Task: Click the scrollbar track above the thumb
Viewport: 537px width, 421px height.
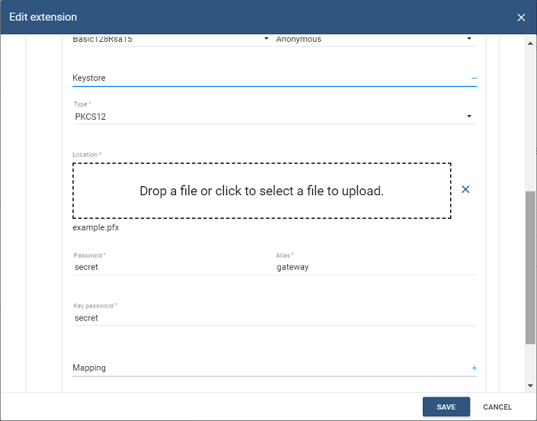Action: (x=530, y=114)
